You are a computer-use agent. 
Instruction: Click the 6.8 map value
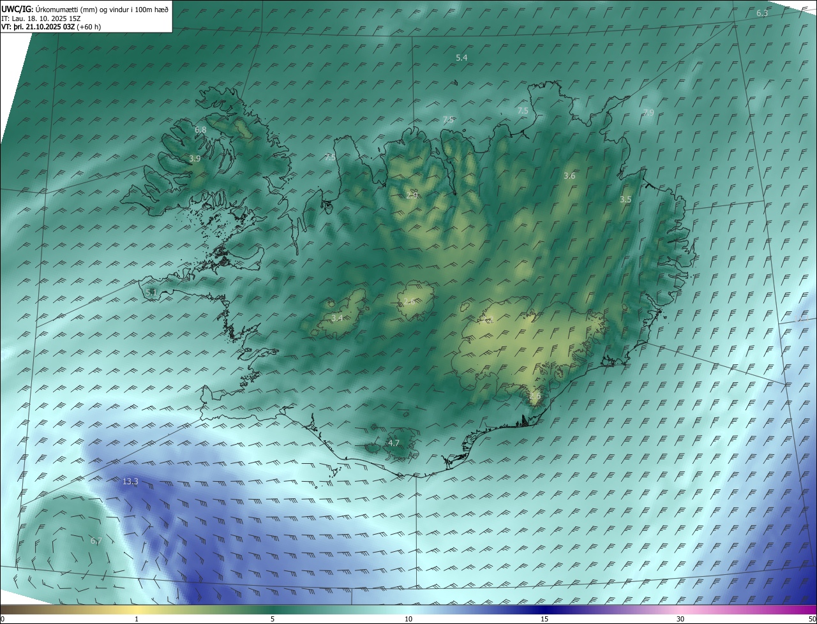point(200,130)
